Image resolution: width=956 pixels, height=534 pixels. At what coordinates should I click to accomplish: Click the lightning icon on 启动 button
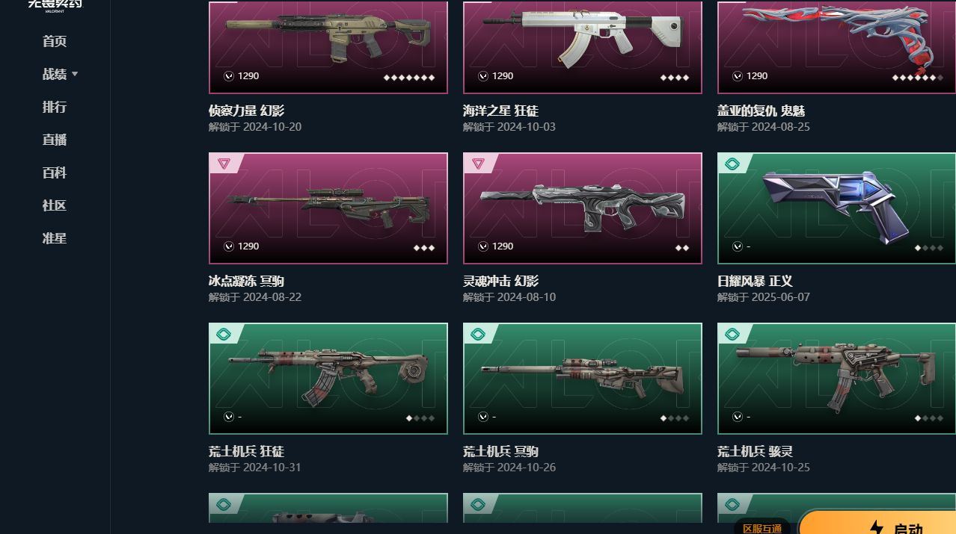pos(877,527)
